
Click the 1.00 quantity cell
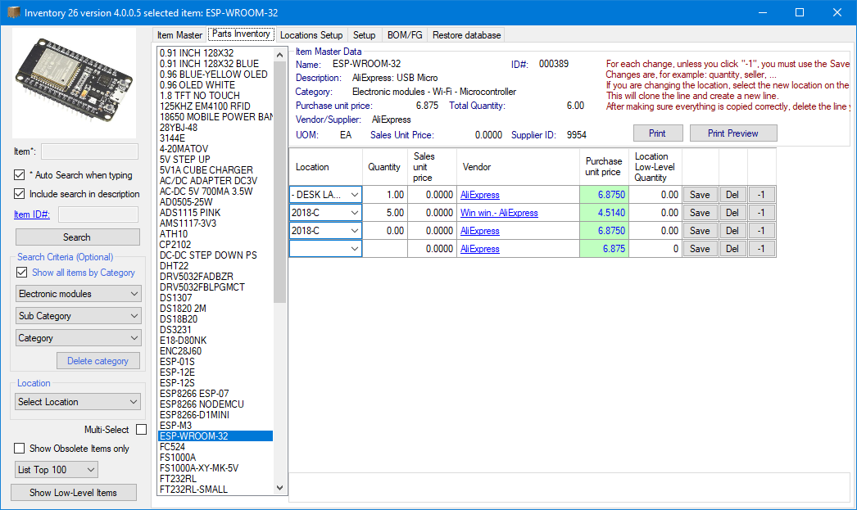click(385, 195)
